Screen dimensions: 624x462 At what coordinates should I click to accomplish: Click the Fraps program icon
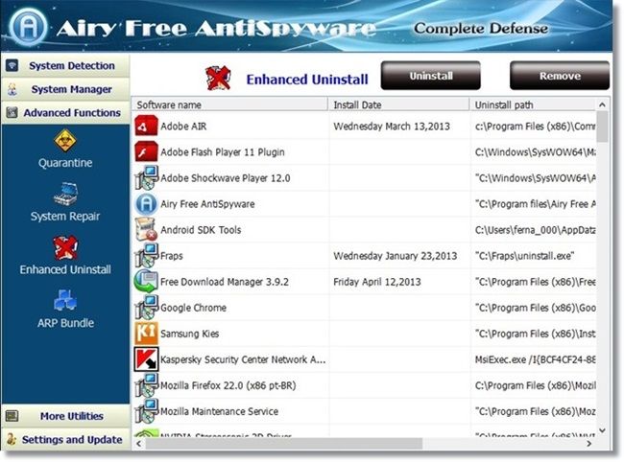coord(146,256)
